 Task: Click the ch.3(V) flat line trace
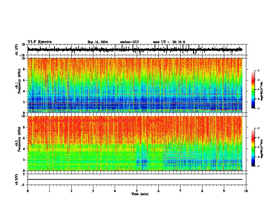135,179
